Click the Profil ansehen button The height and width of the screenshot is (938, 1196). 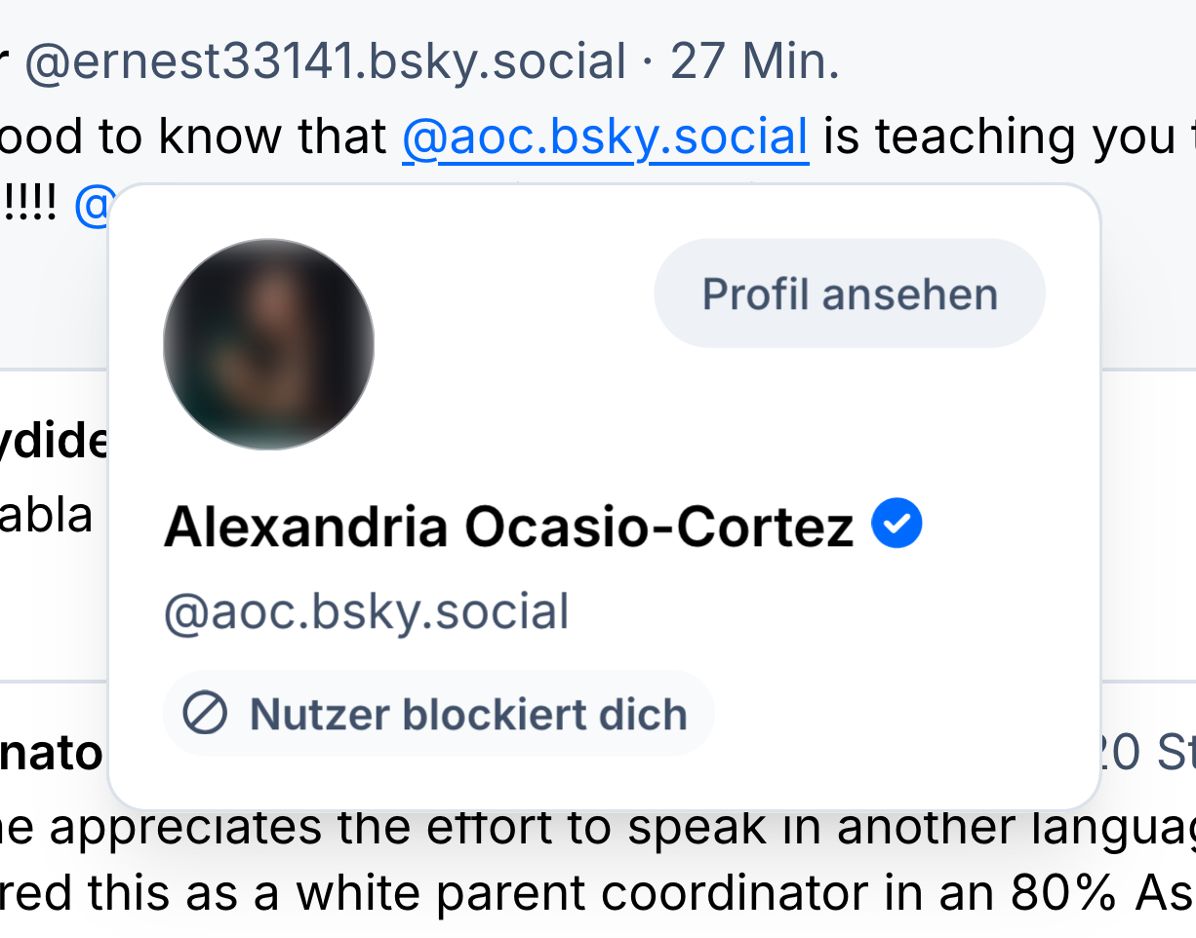tap(849, 294)
